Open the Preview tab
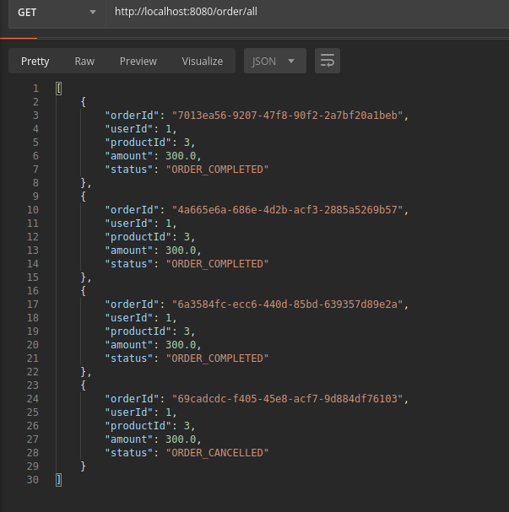Screen dimensions: 509x512 coord(138,61)
